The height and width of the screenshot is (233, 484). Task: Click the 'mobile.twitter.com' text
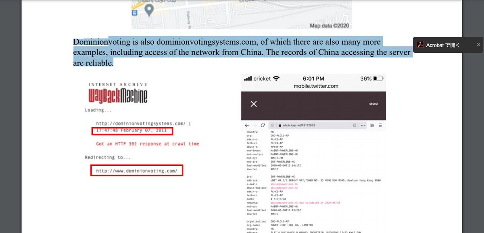[x=316, y=86]
